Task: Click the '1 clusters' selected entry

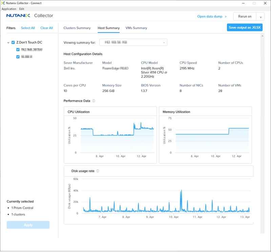Action: tap(18, 214)
